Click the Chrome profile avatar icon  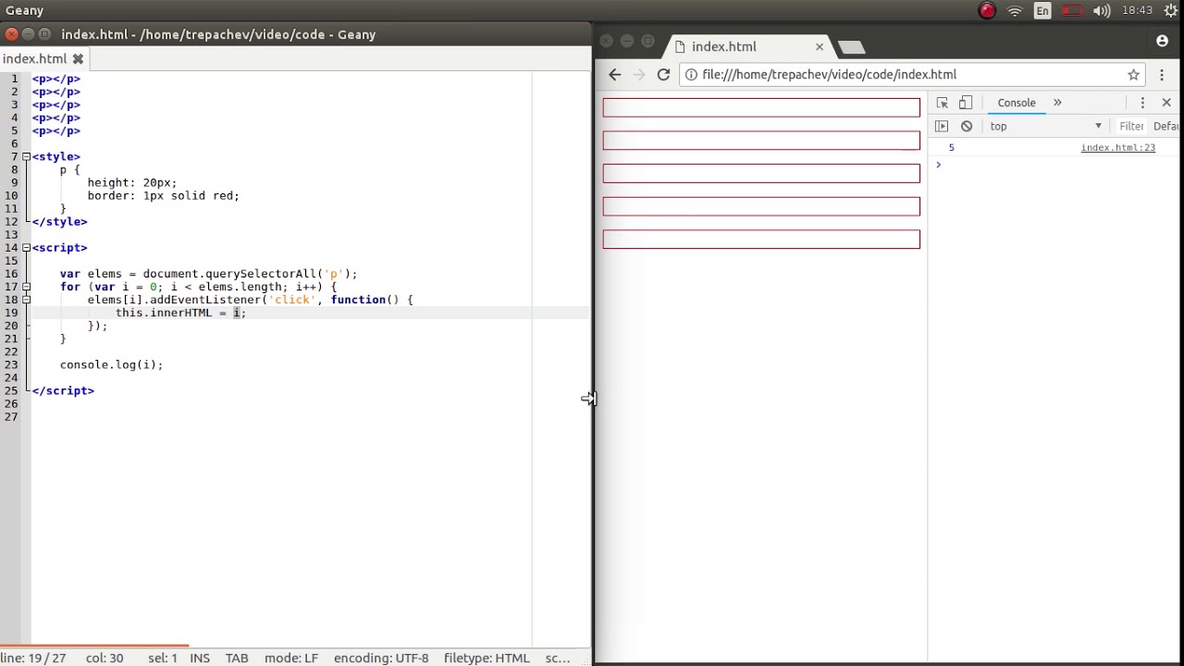pos(1162,41)
